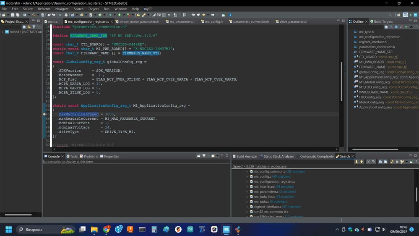Open the Problems tab

tap(89, 156)
